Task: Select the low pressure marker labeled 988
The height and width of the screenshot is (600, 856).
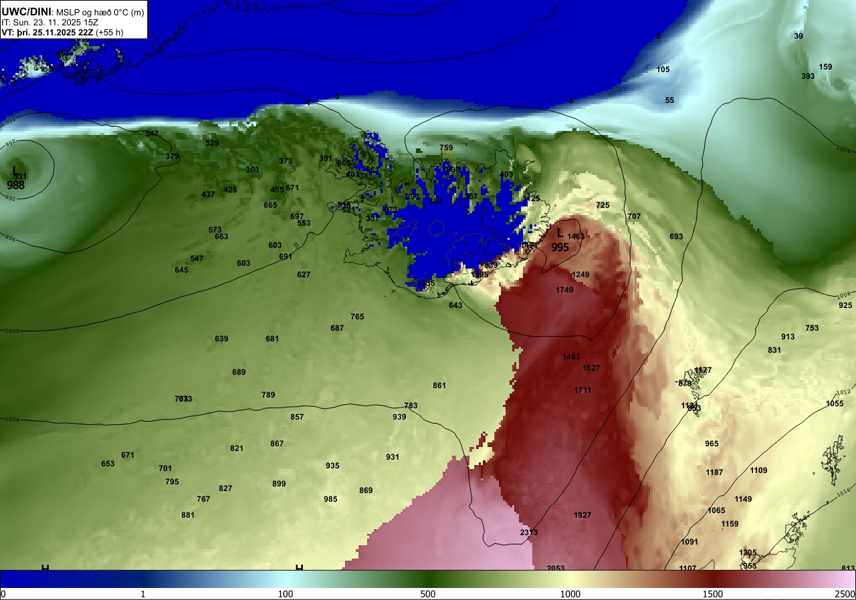Action: tap(16, 178)
